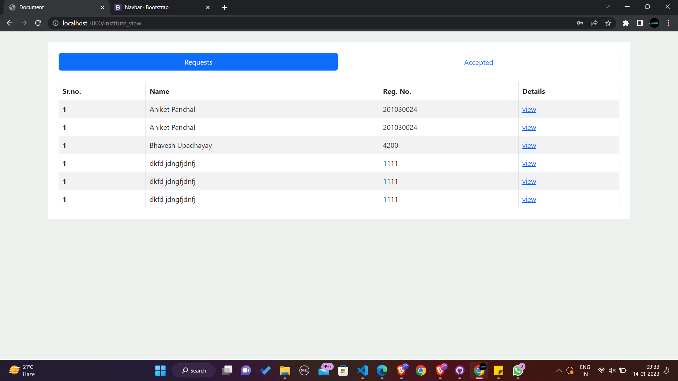The height and width of the screenshot is (381, 678).
Task: Click the share page icon
Action: (x=594, y=23)
